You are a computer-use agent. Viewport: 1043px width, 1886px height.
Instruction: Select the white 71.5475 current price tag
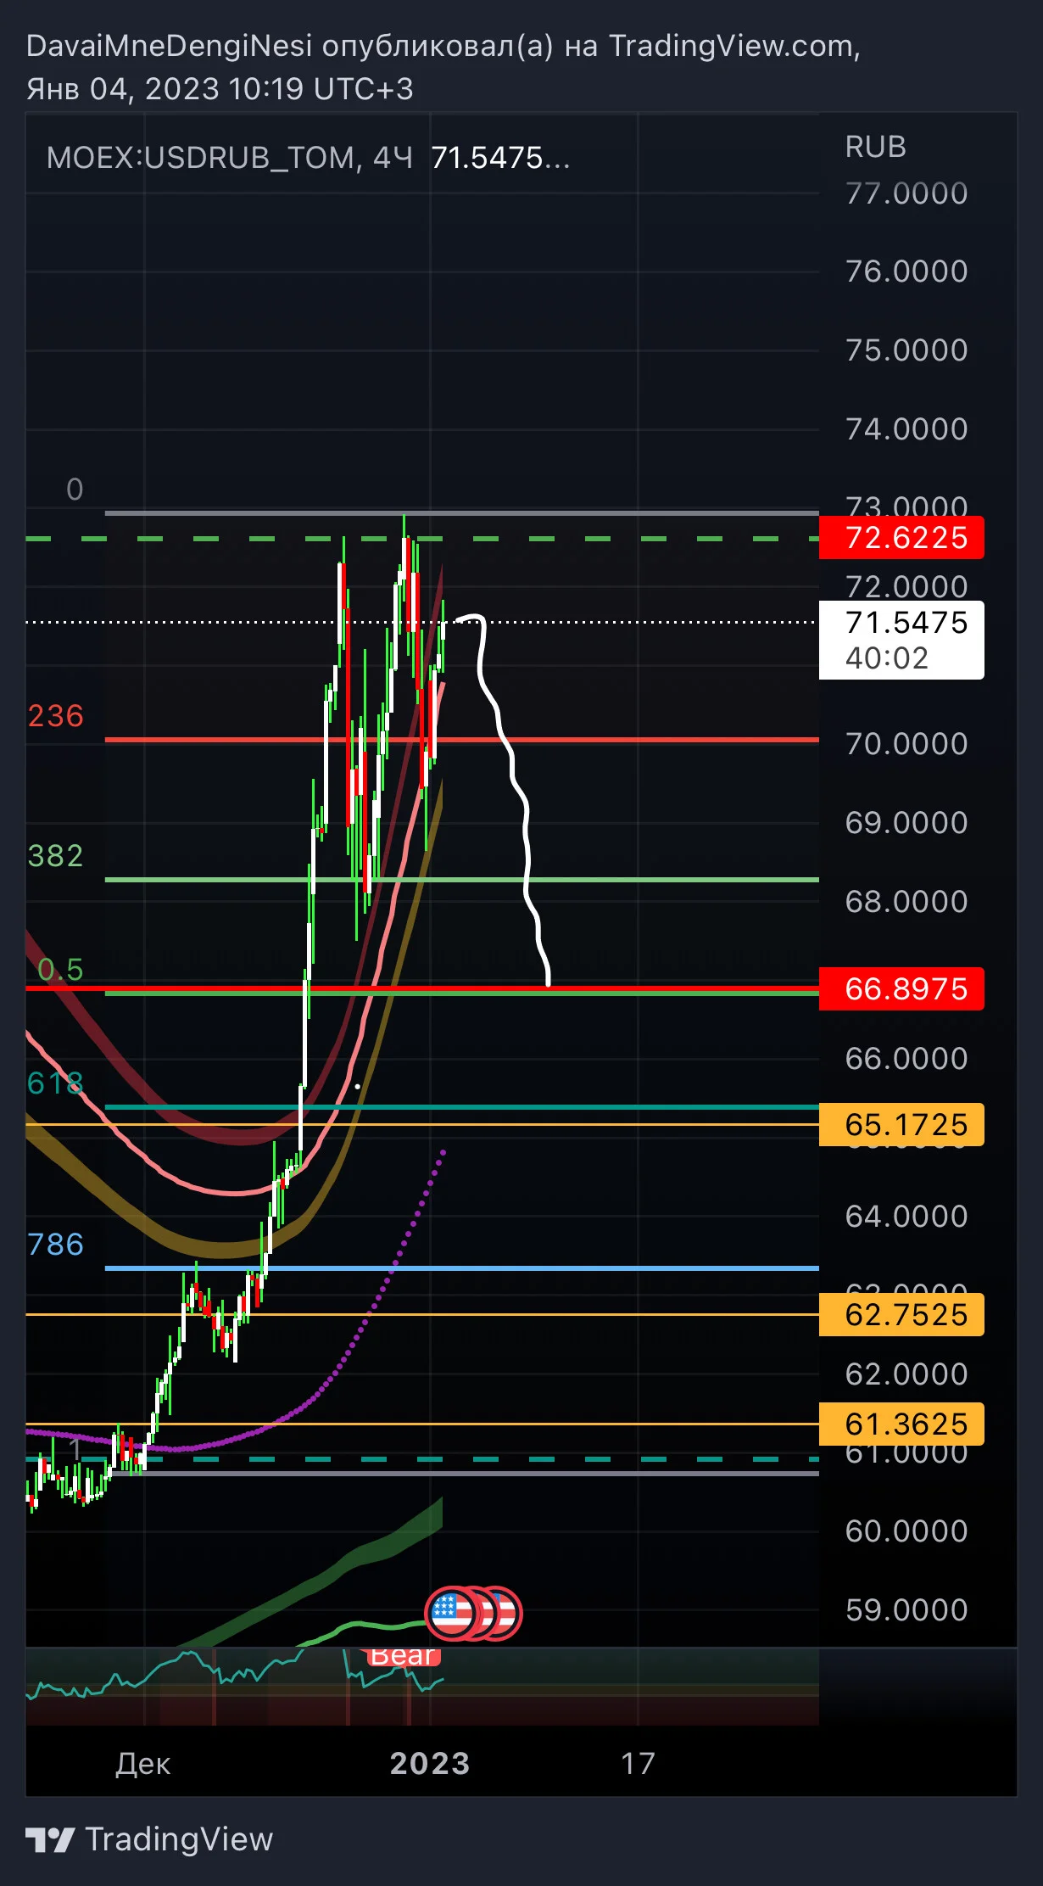tap(901, 640)
